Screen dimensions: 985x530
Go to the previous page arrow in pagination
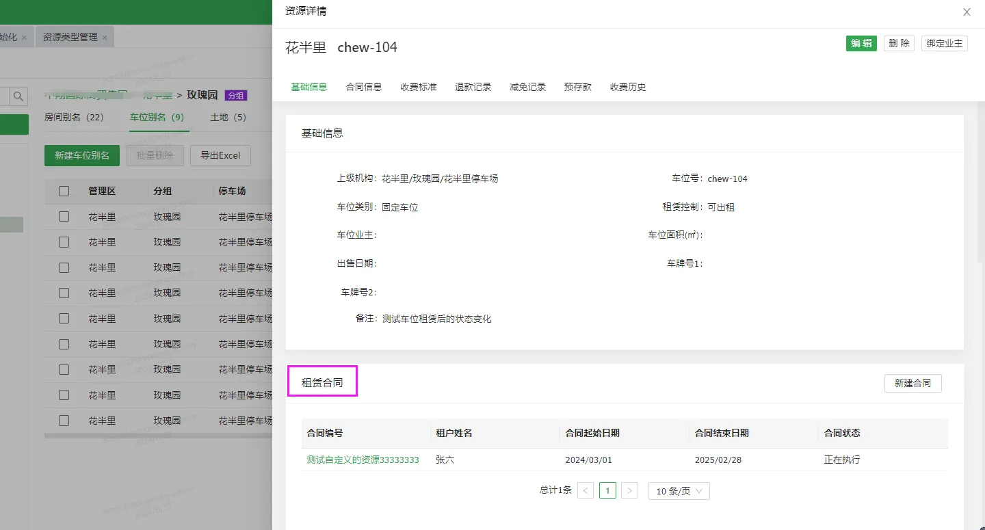click(x=586, y=490)
